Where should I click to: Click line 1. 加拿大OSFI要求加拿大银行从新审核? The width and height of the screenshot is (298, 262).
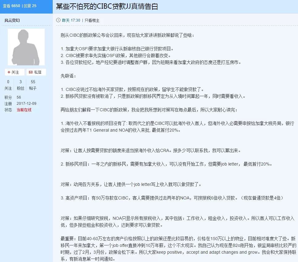(x=117, y=49)
